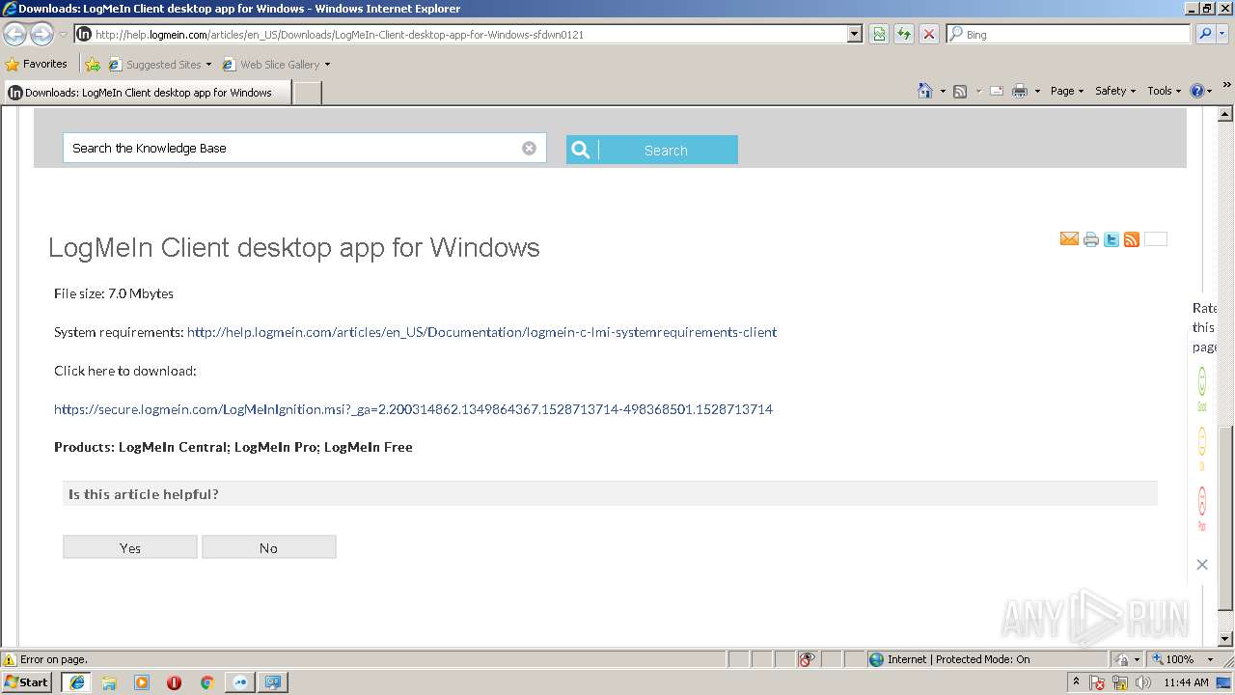Click the 11:44 AM clock
Image resolution: width=1235 pixels, height=695 pixels.
(x=1186, y=682)
